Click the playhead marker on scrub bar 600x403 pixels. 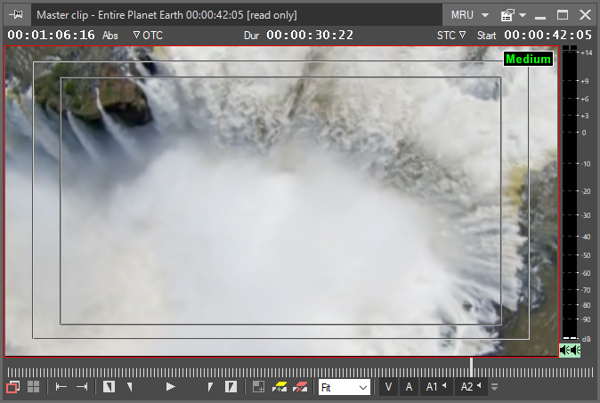click(472, 367)
